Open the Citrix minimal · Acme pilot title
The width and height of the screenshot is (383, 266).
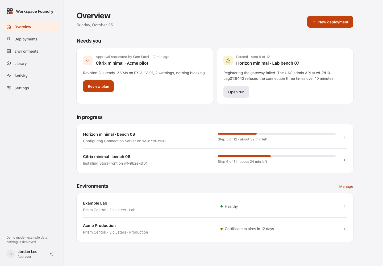pos(122,63)
